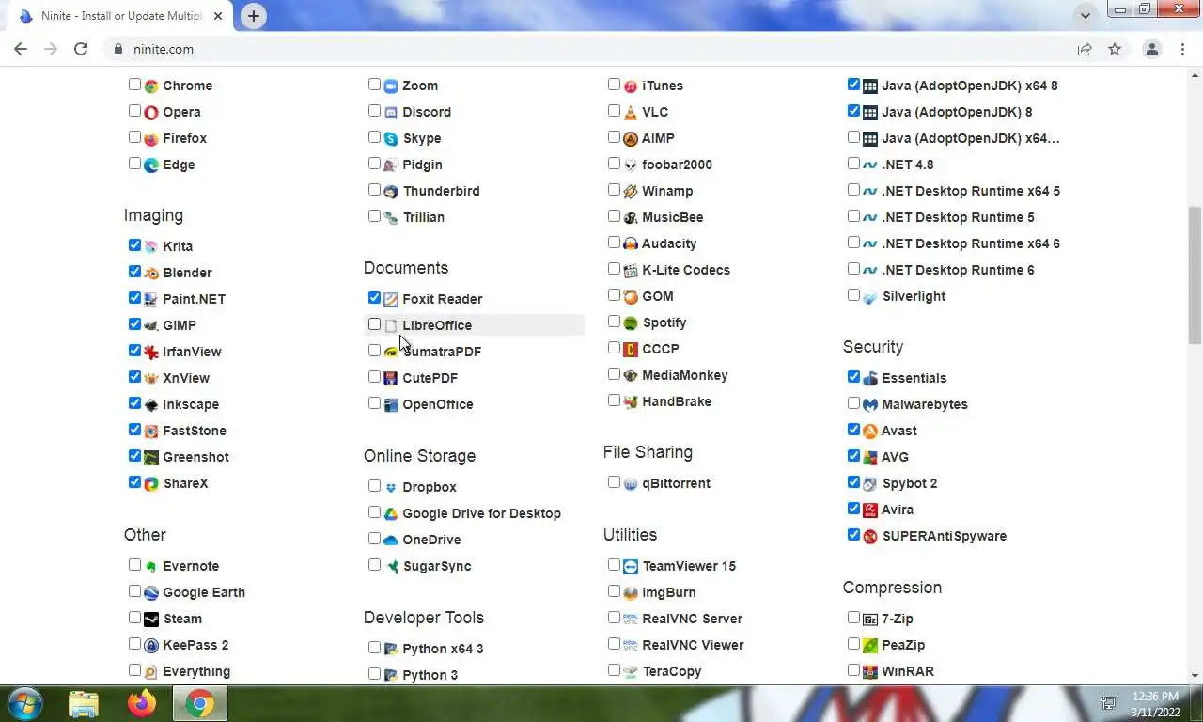
Task: Check the Python x64 3 checkbox
Action: point(375,648)
